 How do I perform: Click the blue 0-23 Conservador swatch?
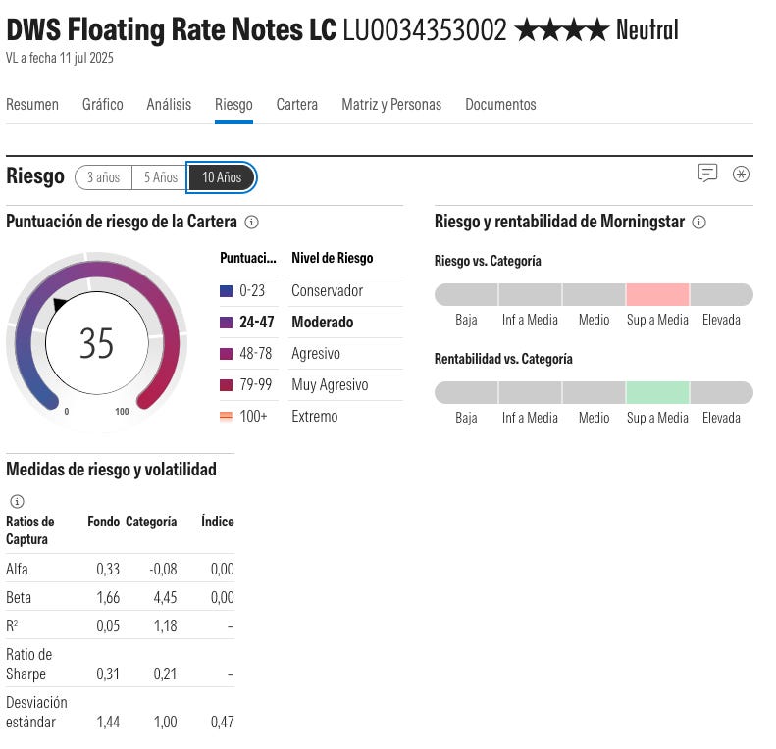(226, 291)
